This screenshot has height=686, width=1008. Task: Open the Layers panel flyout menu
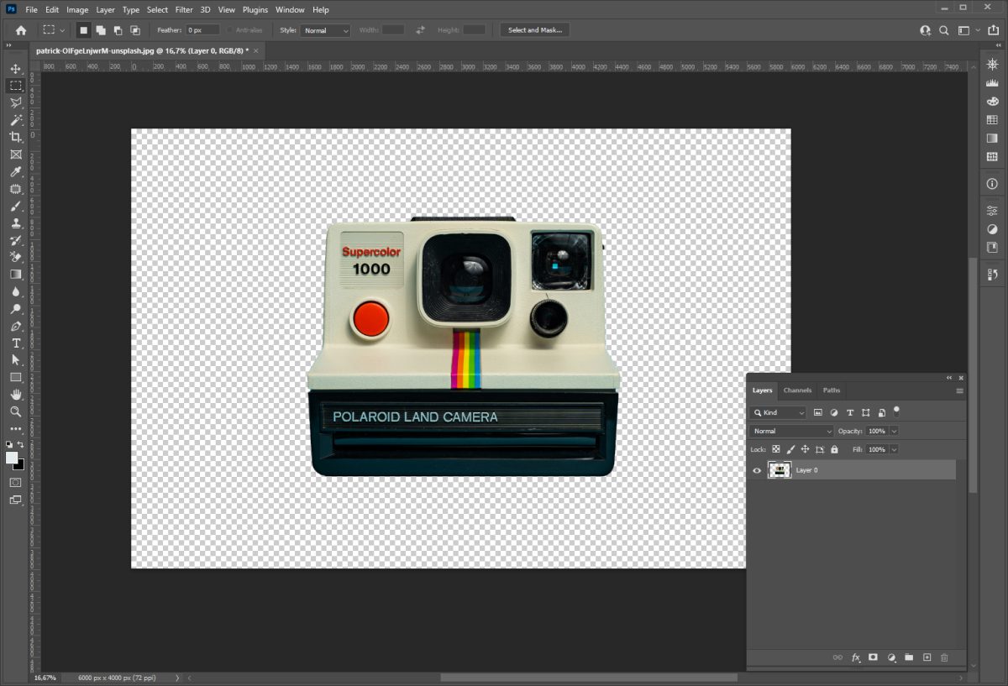click(x=959, y=390)
